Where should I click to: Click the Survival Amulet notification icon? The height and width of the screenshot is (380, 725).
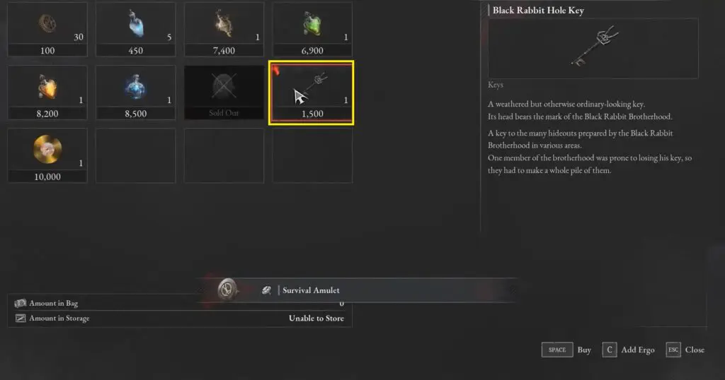(227, 290)
